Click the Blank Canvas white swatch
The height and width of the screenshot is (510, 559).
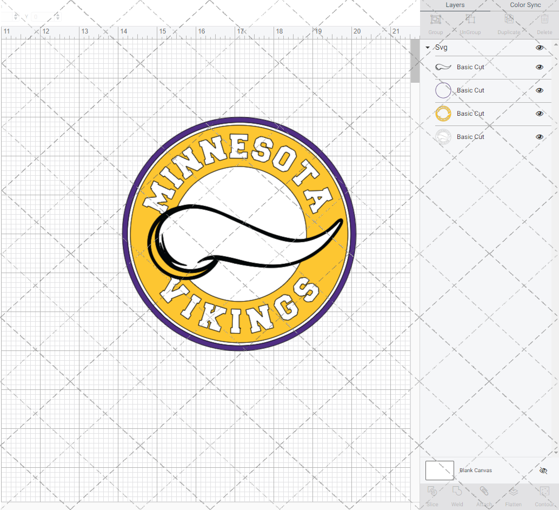pyautogui.click(x=440, y=471)
